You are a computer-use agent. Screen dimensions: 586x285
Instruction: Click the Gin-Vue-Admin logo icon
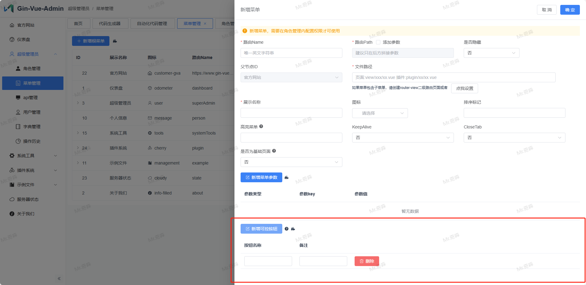(9, 8)
